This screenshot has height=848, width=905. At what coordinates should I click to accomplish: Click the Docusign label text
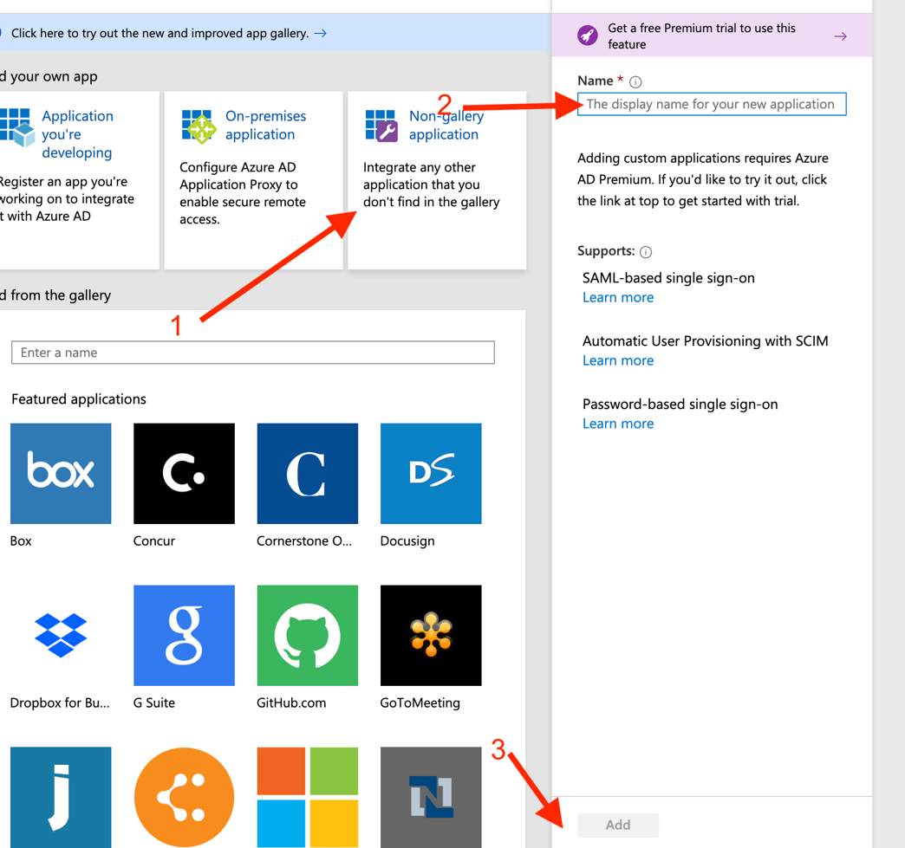[407, 541]
